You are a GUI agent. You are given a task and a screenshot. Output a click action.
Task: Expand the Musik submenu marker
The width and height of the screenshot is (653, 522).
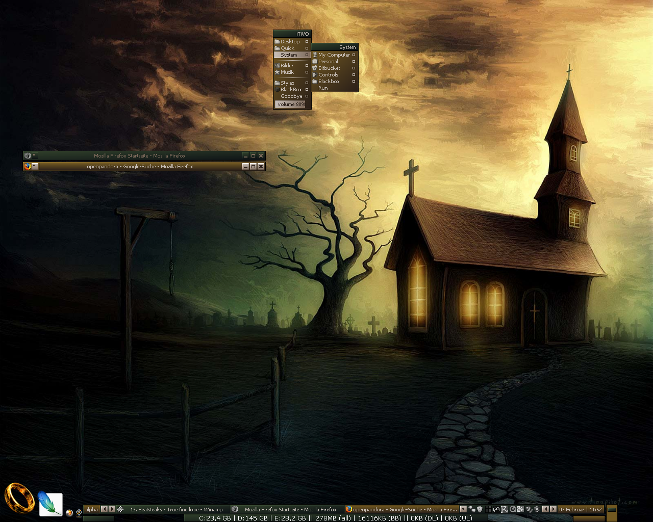tap(307, 72)
